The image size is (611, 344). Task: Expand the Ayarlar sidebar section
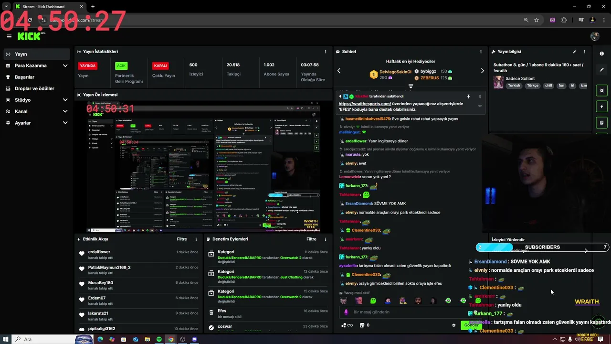pyautogui.click(x=37, y=123)
